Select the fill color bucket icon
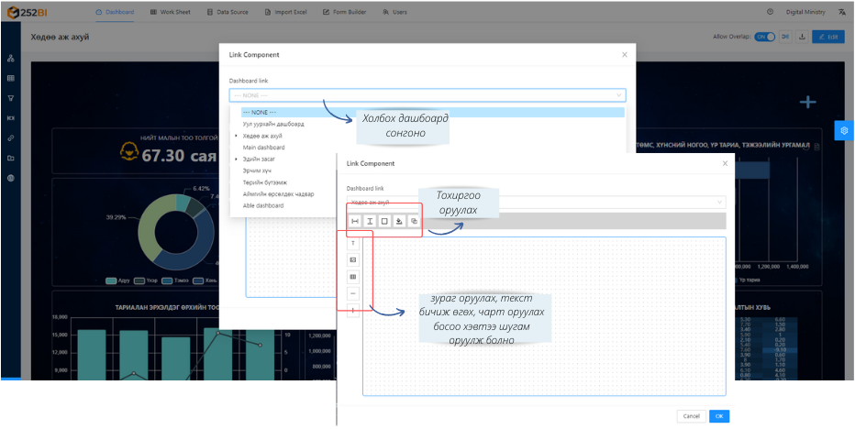 coord(399,221)
